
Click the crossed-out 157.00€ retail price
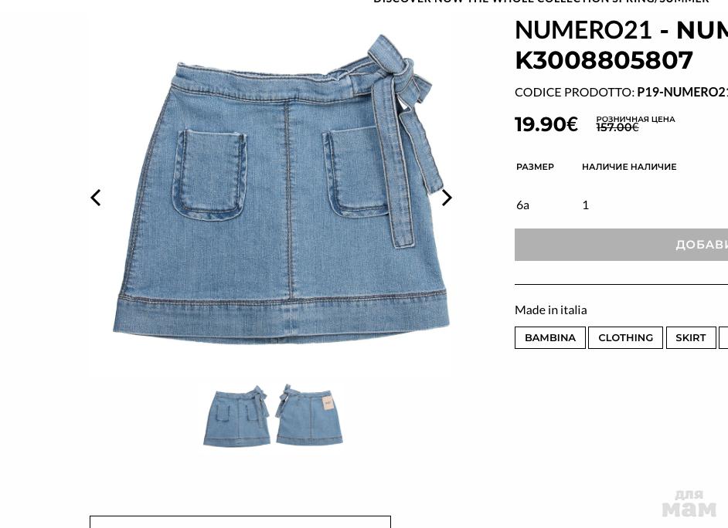pyautogui.click(x=617, y=127)
